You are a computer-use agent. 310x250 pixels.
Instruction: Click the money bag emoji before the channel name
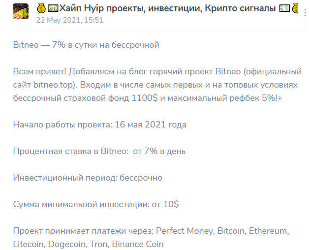click(41, 8)
